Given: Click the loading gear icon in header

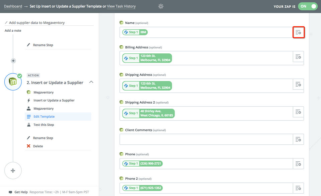Looking at the screenshot, I should point(161,6).
